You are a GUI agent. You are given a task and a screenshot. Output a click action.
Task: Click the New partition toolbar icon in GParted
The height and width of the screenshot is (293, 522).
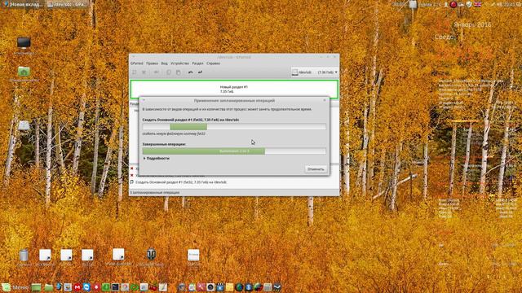pos(135,72)
